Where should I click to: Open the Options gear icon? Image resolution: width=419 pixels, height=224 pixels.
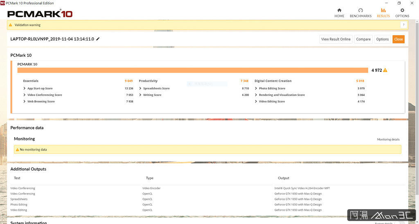point(402,10)
